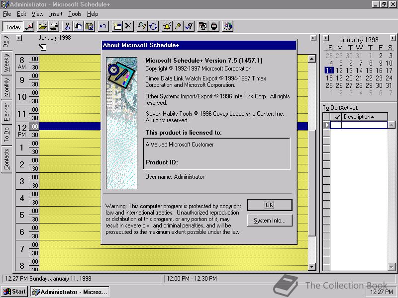Open the Help menu
Image resolution: width=398 pixels, height=298 pixels.
[93, 14]
